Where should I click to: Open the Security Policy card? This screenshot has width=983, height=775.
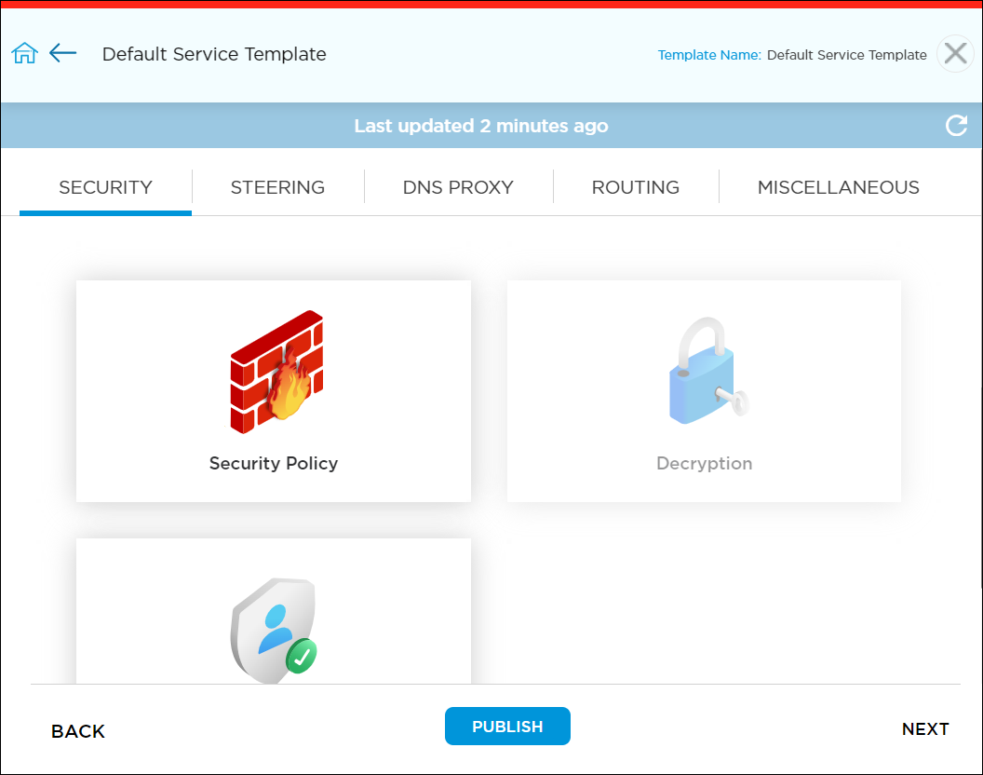[x=273, y=391]
